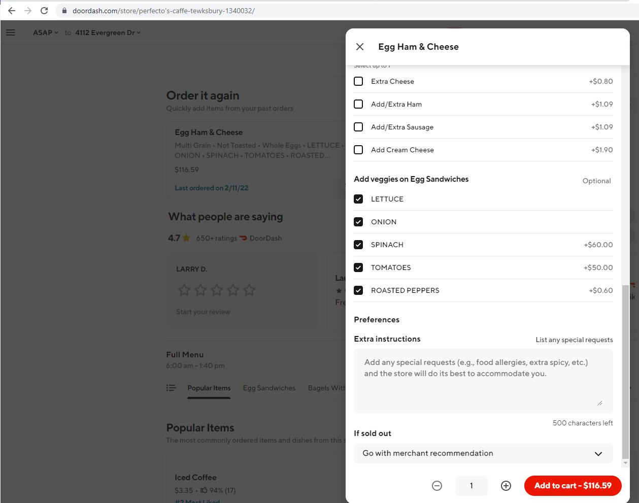Decrease quantity with the minus icon
Screen dimensions: 639x503
point(436,486)
